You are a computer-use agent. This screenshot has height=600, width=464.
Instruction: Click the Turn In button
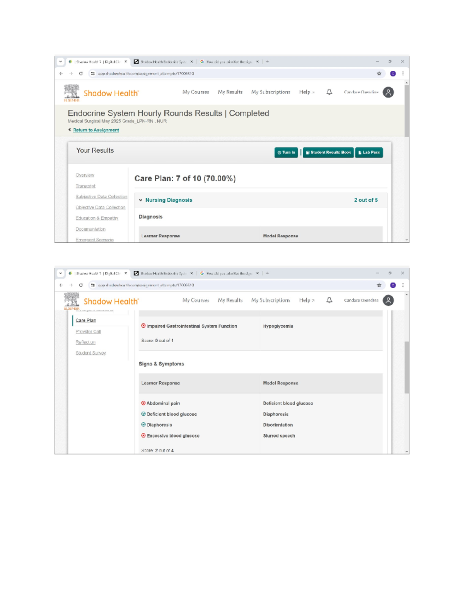286,153
